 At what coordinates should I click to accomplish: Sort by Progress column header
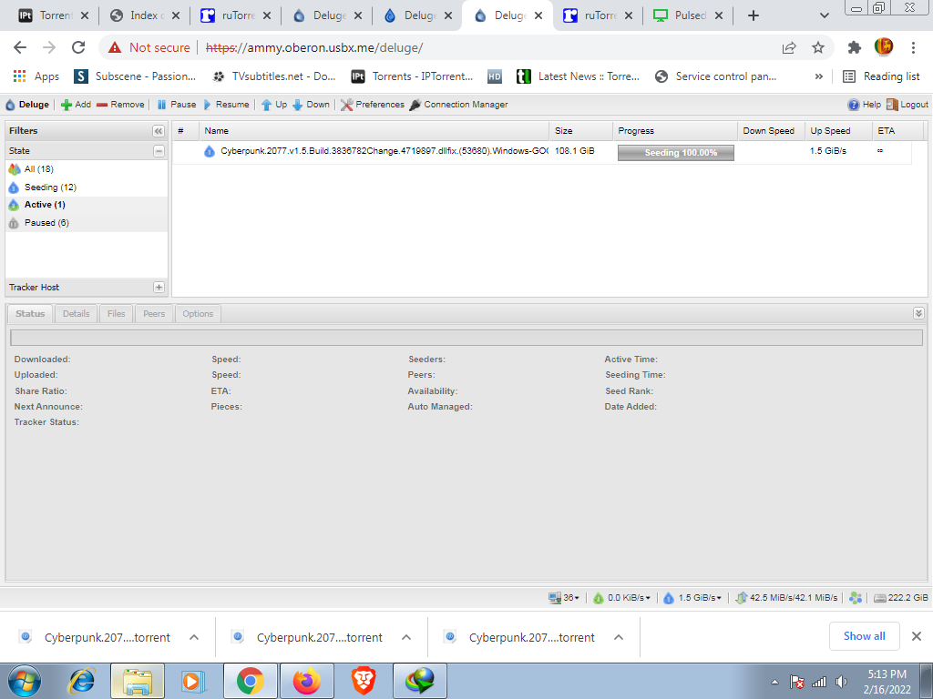click(x=675, y=131)
